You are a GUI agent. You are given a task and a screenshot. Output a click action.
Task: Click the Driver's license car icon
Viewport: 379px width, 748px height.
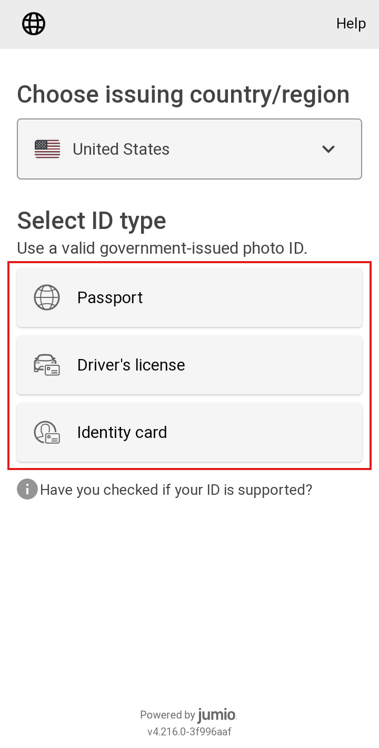47,364
